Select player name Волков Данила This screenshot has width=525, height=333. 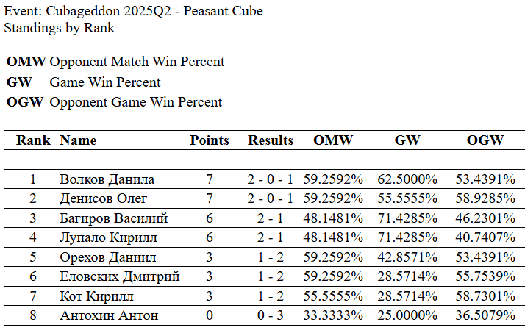click(107, 179)
